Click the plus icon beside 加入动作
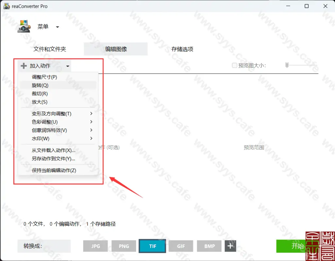Image resolution: width=335 pixels, height=261 pixels. [24, 65]
